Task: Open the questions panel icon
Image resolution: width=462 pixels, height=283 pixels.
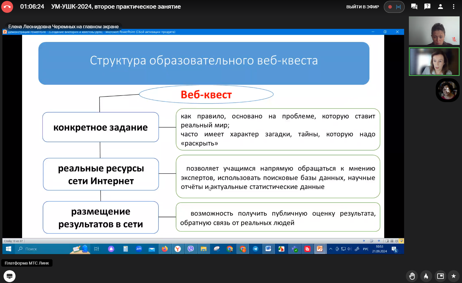Action: [x=427, y=7]
